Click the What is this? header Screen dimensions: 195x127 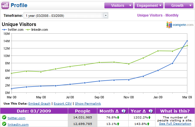pyautogui.click(x=175, y=111)
